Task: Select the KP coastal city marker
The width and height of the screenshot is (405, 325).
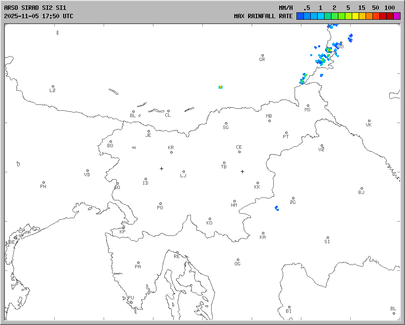Action: point(123,228)
